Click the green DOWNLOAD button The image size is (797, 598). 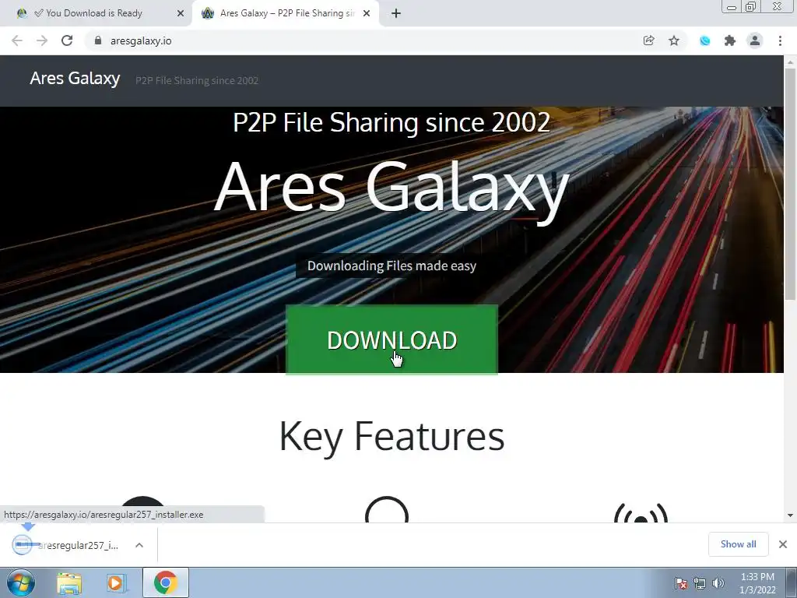[x=391, y=339]
